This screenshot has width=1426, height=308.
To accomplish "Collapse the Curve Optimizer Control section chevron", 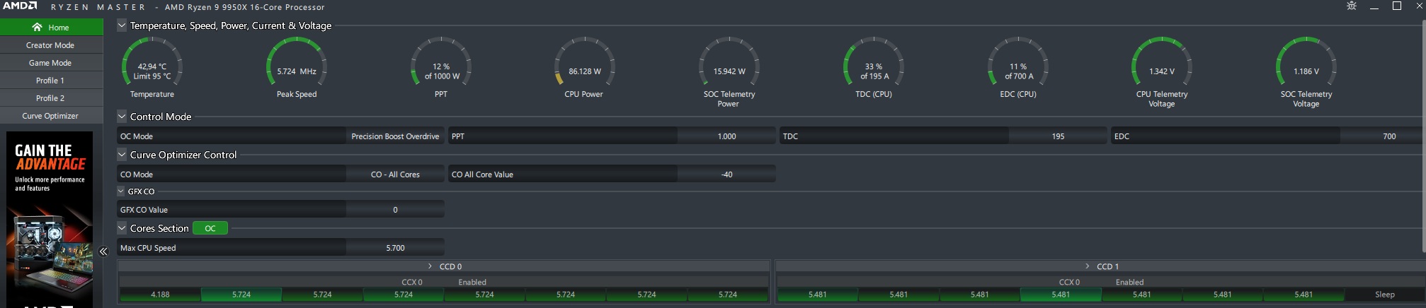I will coord(122,155).
